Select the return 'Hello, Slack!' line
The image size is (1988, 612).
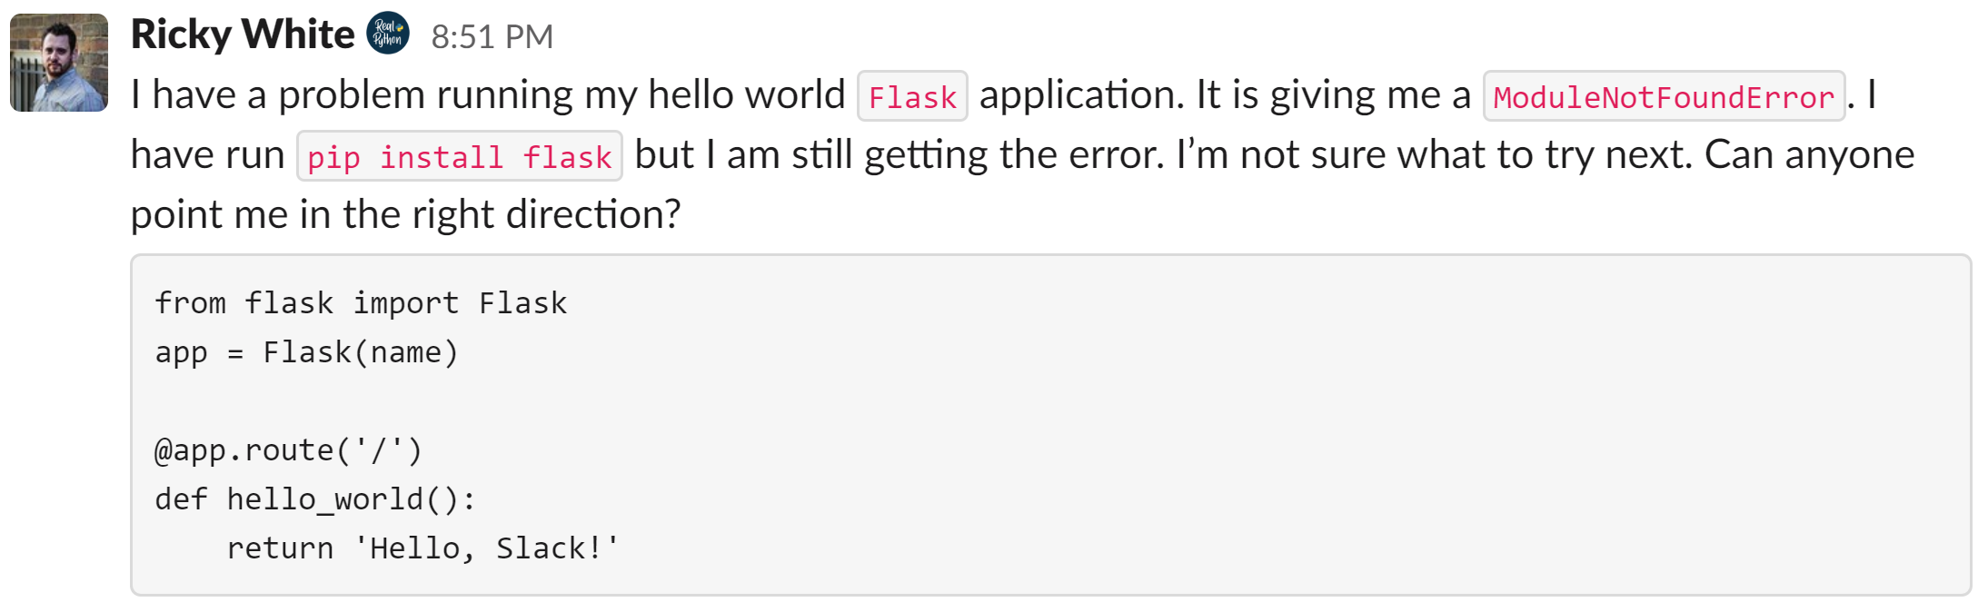[x=423, y=547]
